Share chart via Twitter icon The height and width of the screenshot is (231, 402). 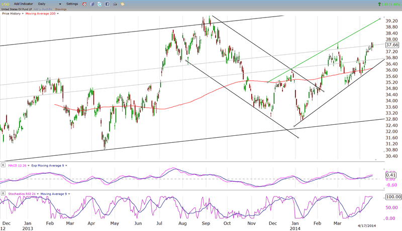coord(99,4)
